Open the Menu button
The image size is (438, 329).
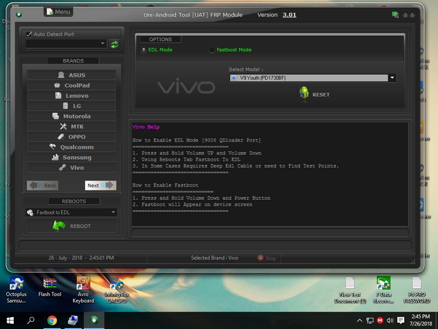pyautogui.click(x=58, y=12)
